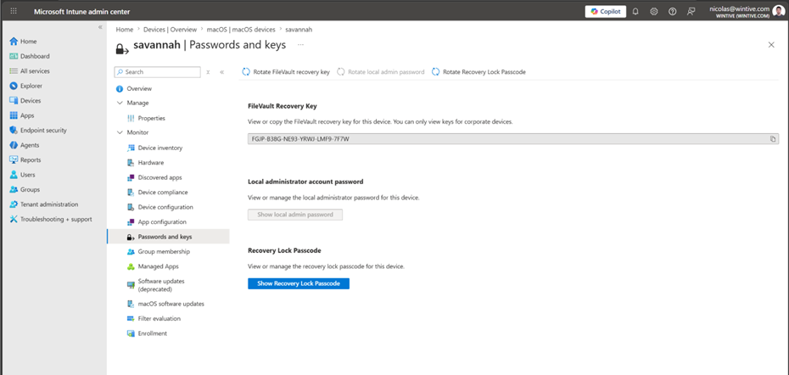
Task: Click the Group membership icon
Action: (131, 252)
